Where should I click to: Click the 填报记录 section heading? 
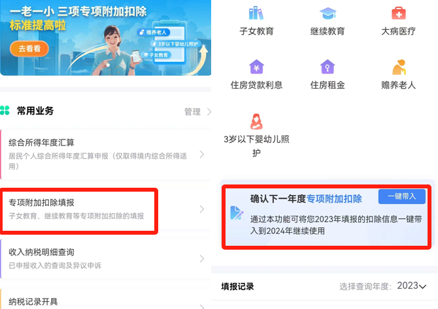click(x=237, y=286)
